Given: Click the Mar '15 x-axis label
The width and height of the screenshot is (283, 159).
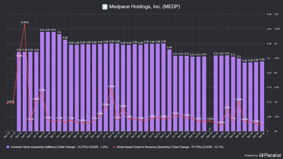Looking at the screenshot, I should [x=7, y=135].
